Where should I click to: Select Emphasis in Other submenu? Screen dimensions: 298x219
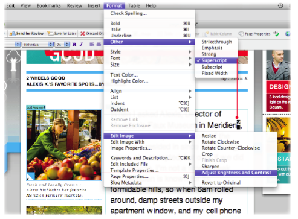click(216, 48)
